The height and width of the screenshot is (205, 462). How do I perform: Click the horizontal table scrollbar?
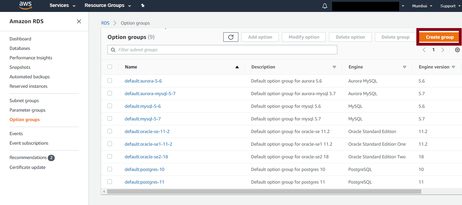tap(264, 192)
